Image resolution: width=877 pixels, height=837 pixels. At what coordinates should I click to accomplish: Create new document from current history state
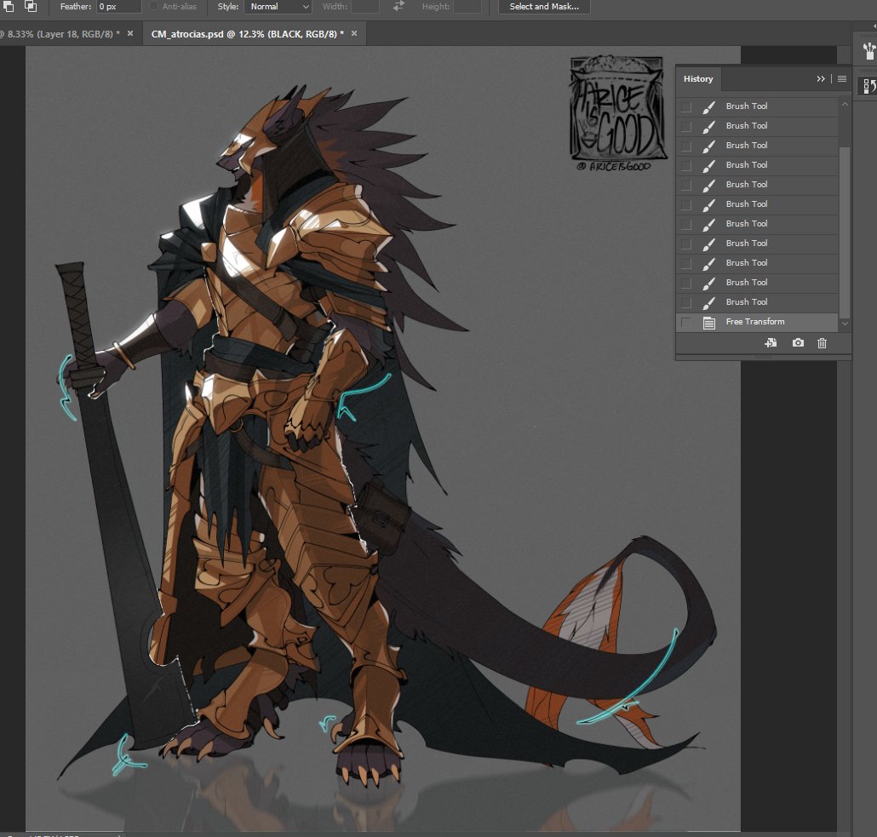[771, 343]
